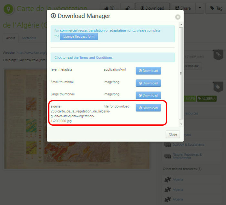Open the Licence Request form
This screenshot has height=205, width=226.
coord(79,37)
